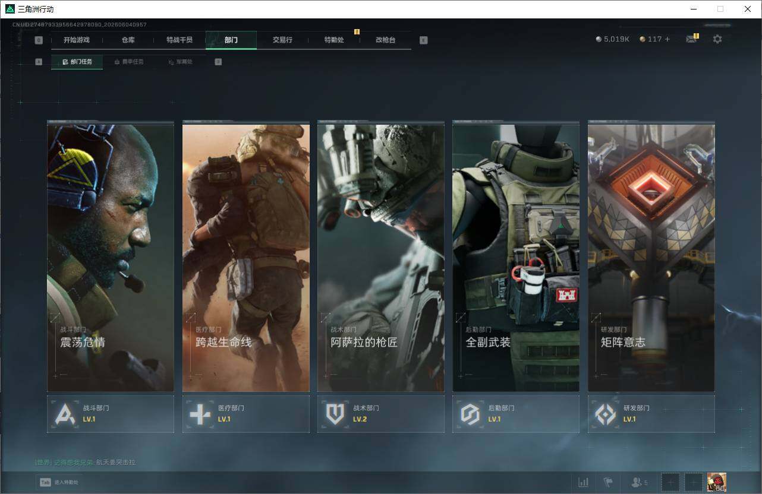
Task: Open the mail envelope icon
Action: coord(691,39)
